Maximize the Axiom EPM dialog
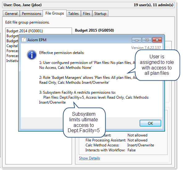The width and height of the screenshot is (185, 170). point(147,40)
